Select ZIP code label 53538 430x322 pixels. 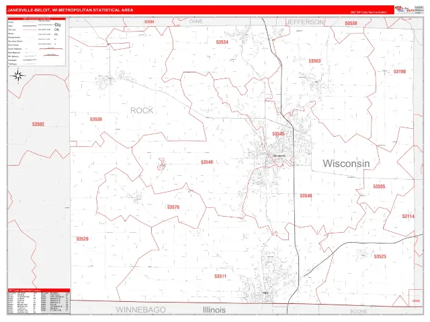351,23
